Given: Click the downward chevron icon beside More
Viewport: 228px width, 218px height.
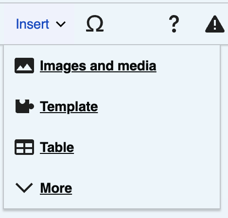Looking at the screenshot, I should pos(24,188).
